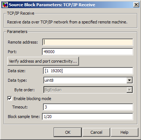This screenshot has width=141, height=140.
Task: Click the Port field containing 49000
Action: click(x=87, y=52)
